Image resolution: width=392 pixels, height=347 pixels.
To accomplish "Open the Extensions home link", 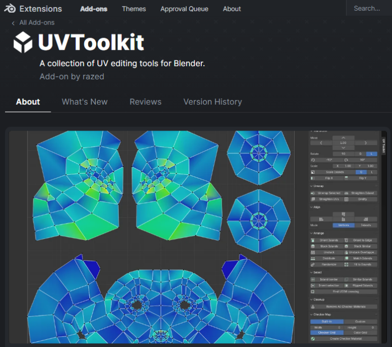I will click(41, 9).
